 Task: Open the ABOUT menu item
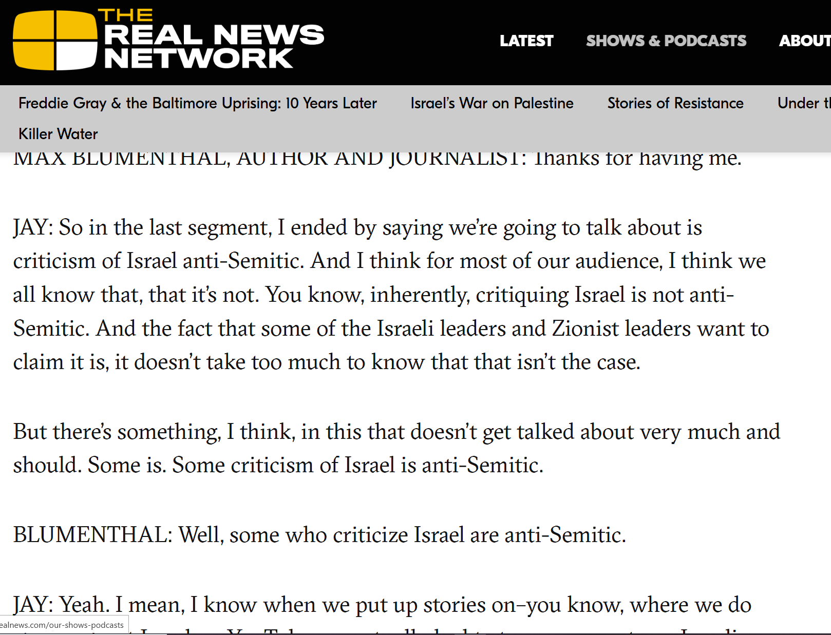(805, 41)
